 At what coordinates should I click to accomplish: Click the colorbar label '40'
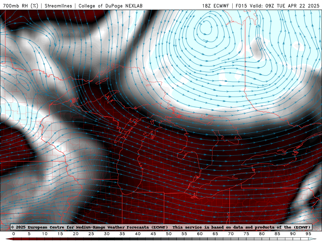(138, 234)
